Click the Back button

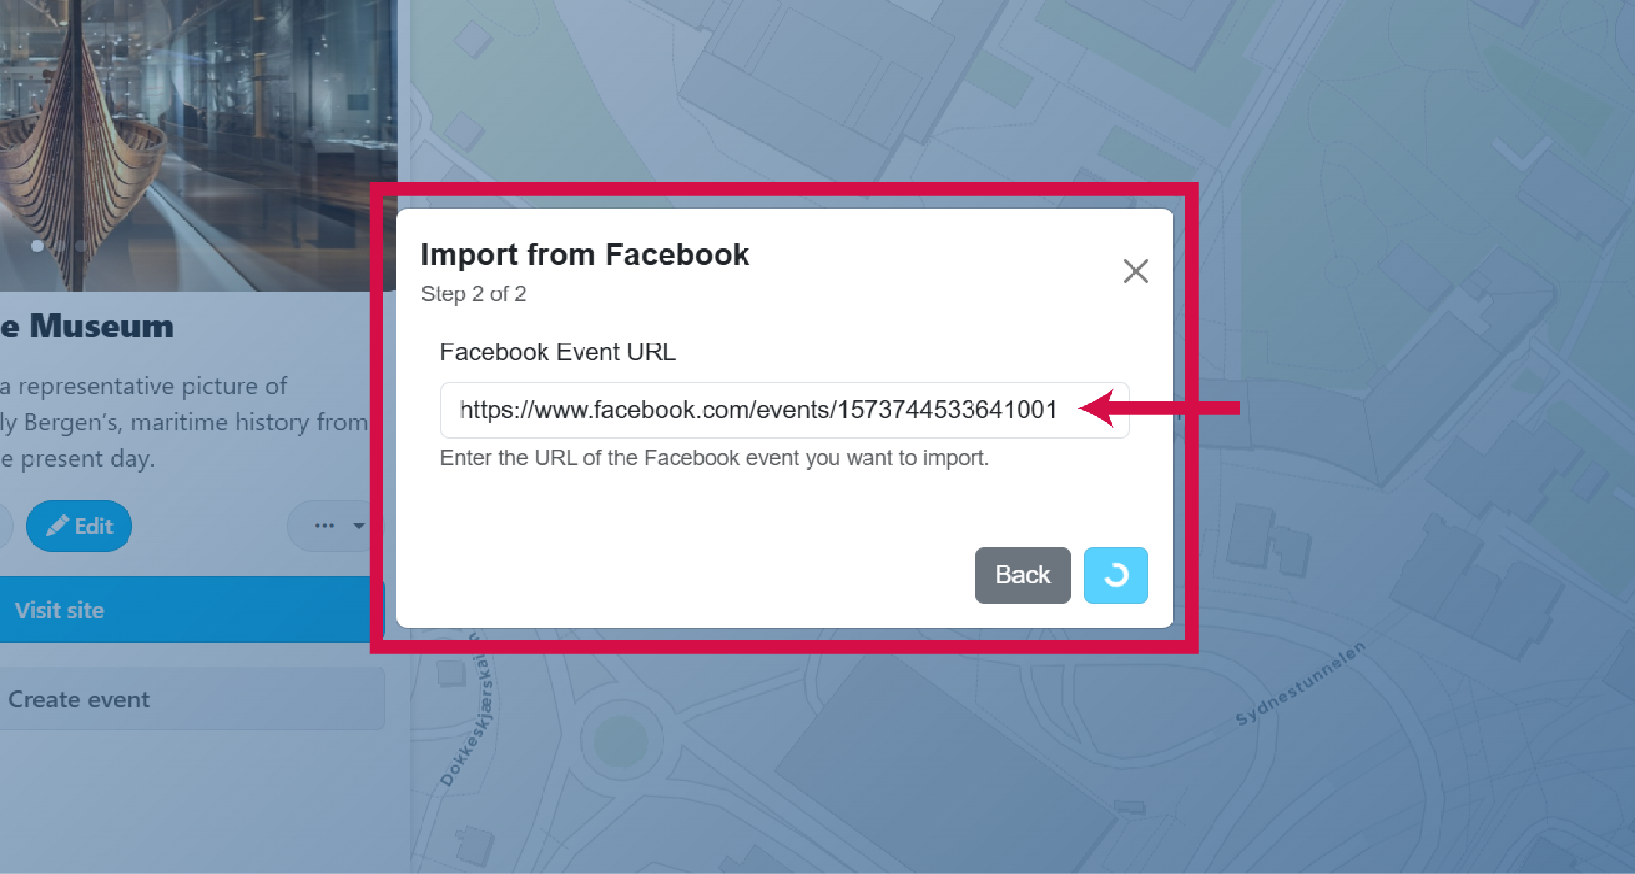point(1022,575)
